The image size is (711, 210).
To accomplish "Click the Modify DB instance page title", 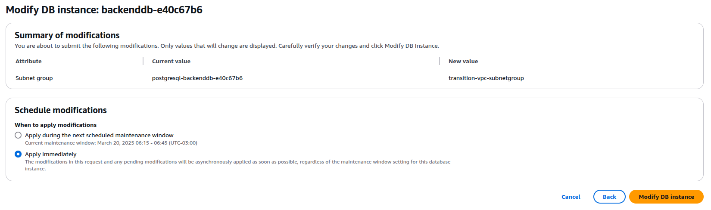I will [104, 10].
